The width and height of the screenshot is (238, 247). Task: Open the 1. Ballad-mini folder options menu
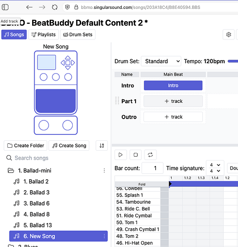(x=104, y=170)
